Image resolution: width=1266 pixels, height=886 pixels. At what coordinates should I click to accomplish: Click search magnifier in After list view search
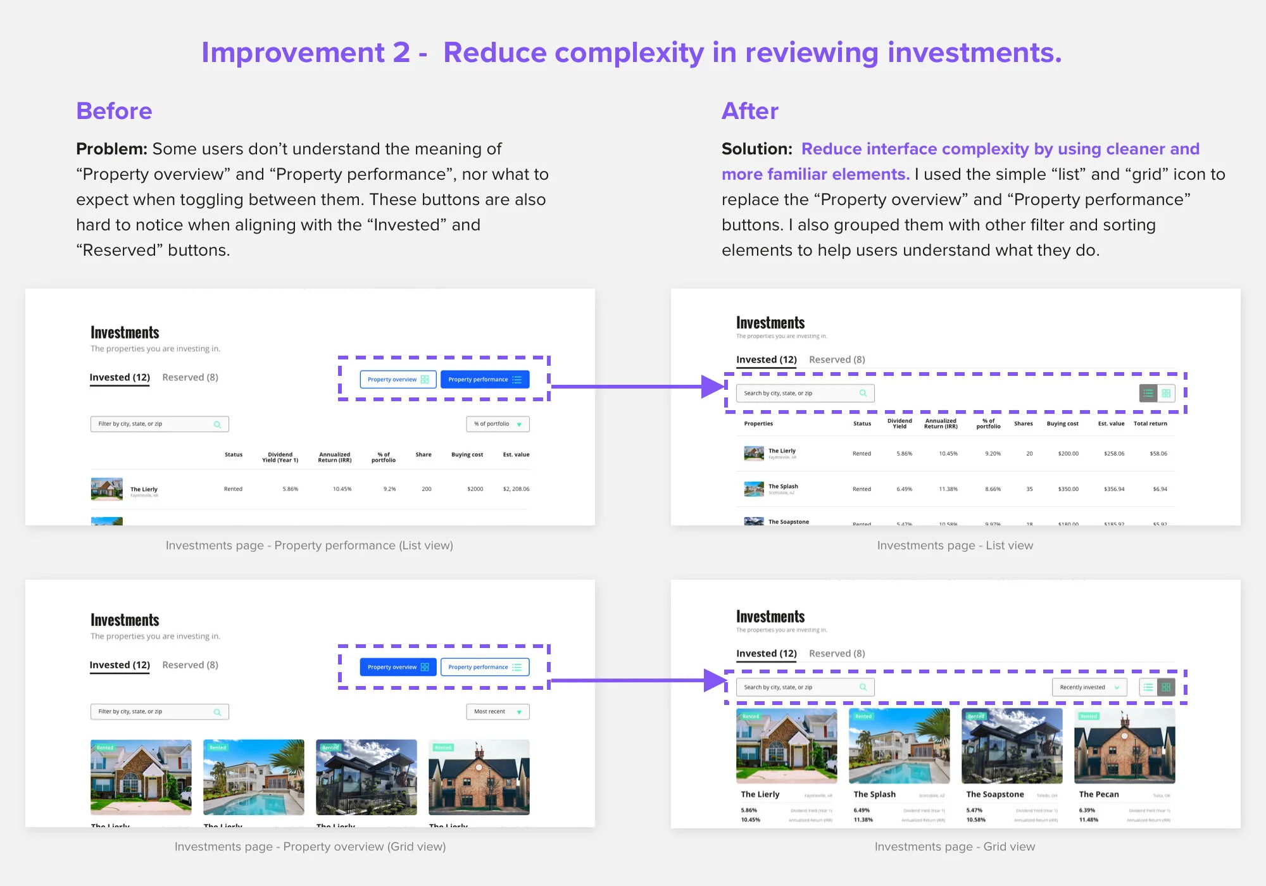coord(863,393)
